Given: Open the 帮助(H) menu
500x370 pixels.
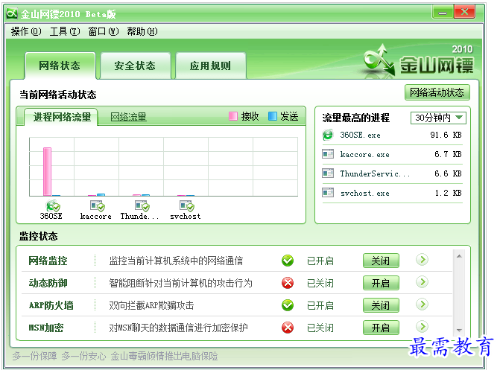Looking at the screenshot, I should coord(142,31).
